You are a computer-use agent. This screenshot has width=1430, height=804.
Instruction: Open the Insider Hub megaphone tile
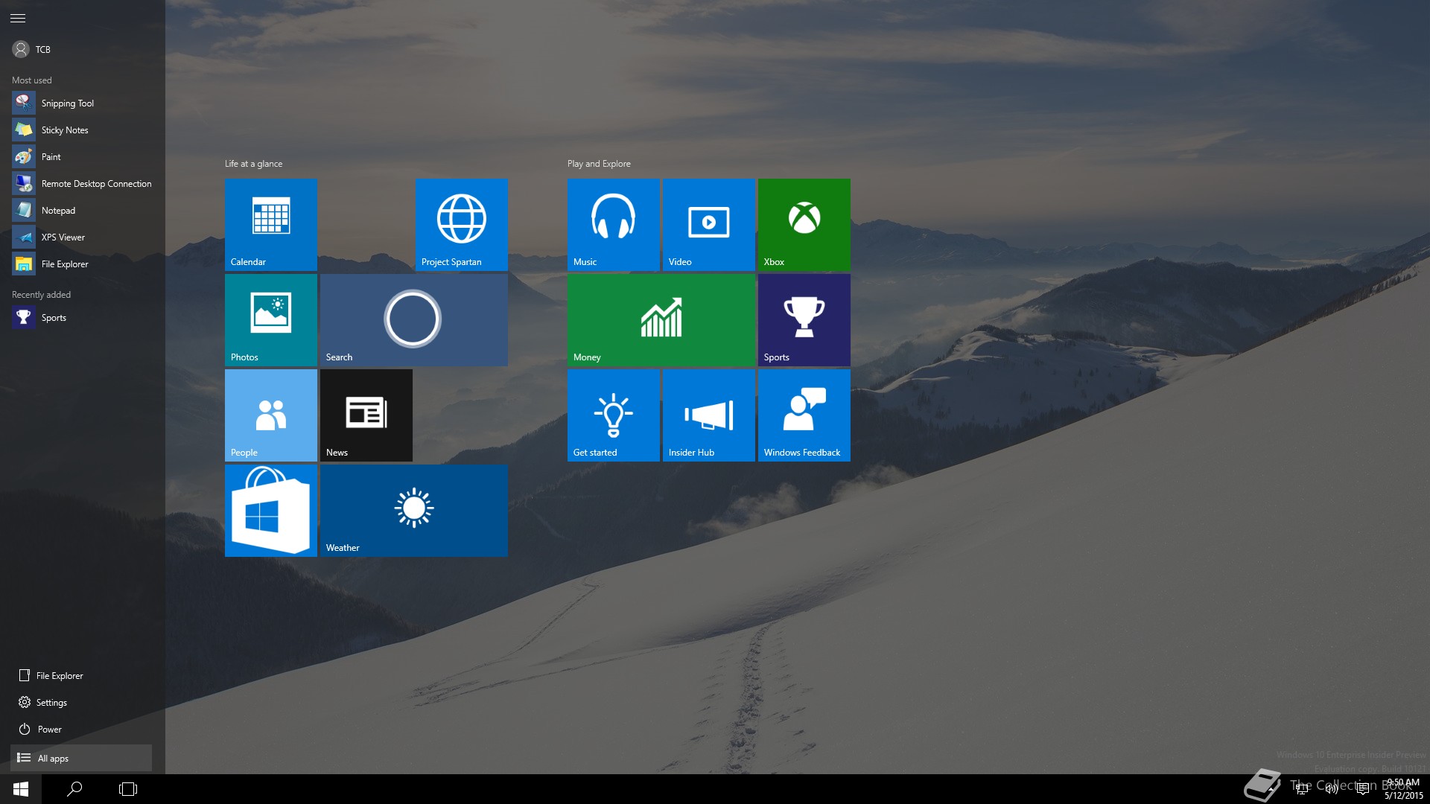tap(709, 415)
